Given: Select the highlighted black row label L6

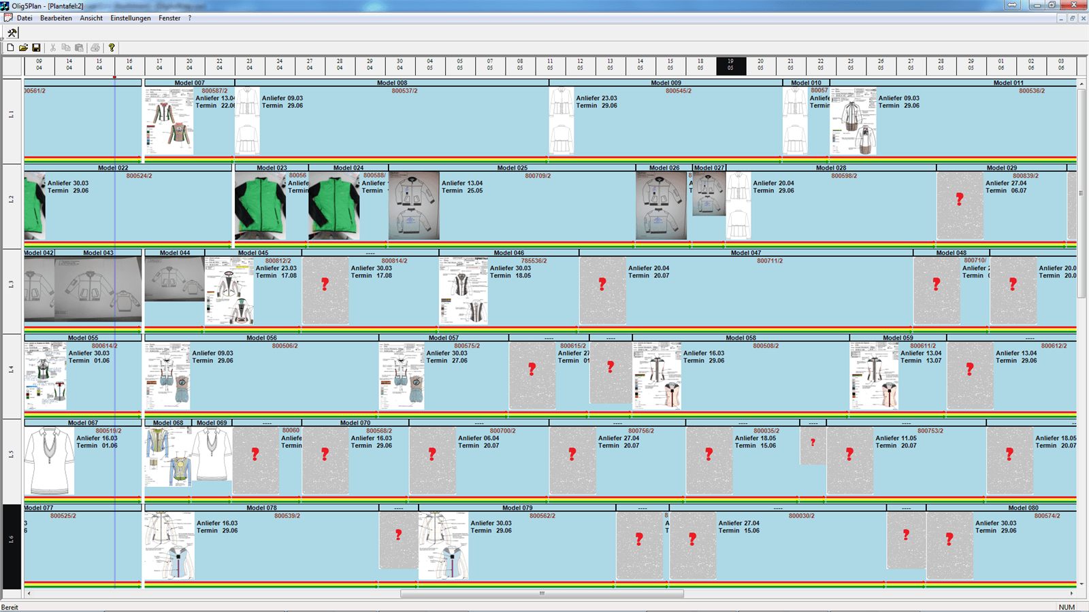Looking at the screenshot, I should point(12,546).
